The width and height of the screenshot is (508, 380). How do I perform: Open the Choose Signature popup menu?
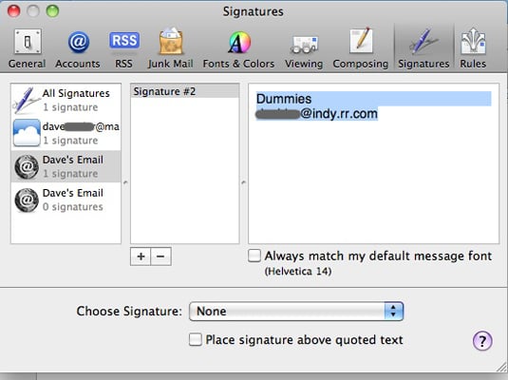coord(296,312)
